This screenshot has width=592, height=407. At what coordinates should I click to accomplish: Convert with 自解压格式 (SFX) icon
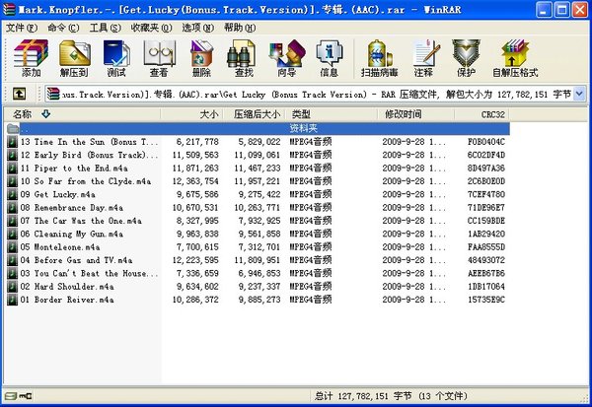click(515, 58)
